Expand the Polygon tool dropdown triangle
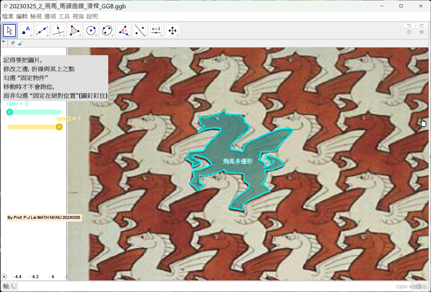The image size is (431, 292). [x=80, y=36]
